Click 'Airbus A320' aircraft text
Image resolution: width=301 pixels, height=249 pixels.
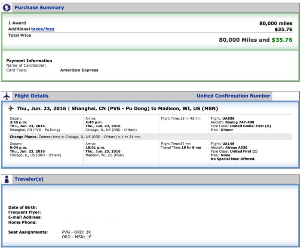click(236, 148)
